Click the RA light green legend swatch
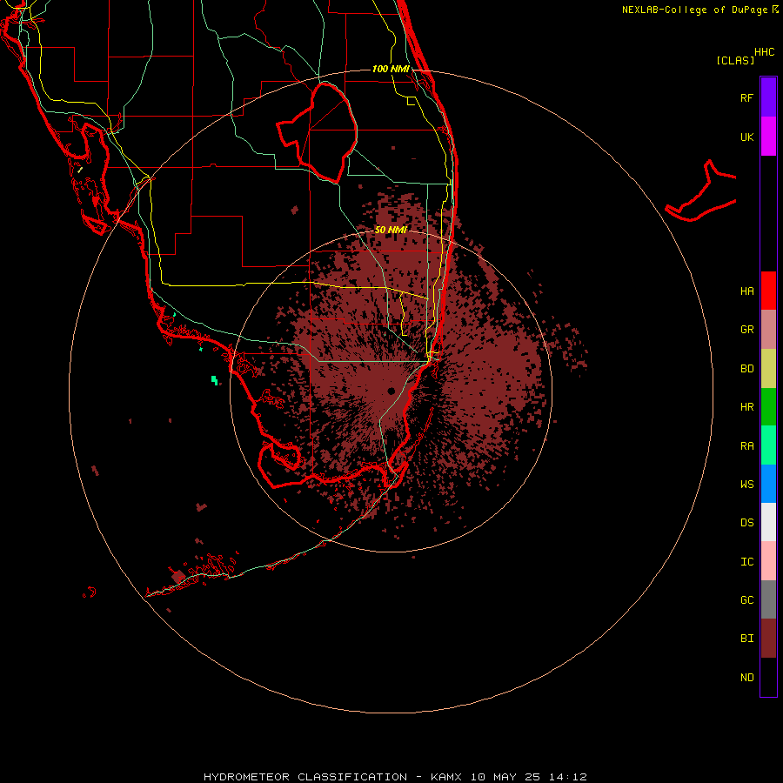The image size is (783, 783). tap(768, 445)
